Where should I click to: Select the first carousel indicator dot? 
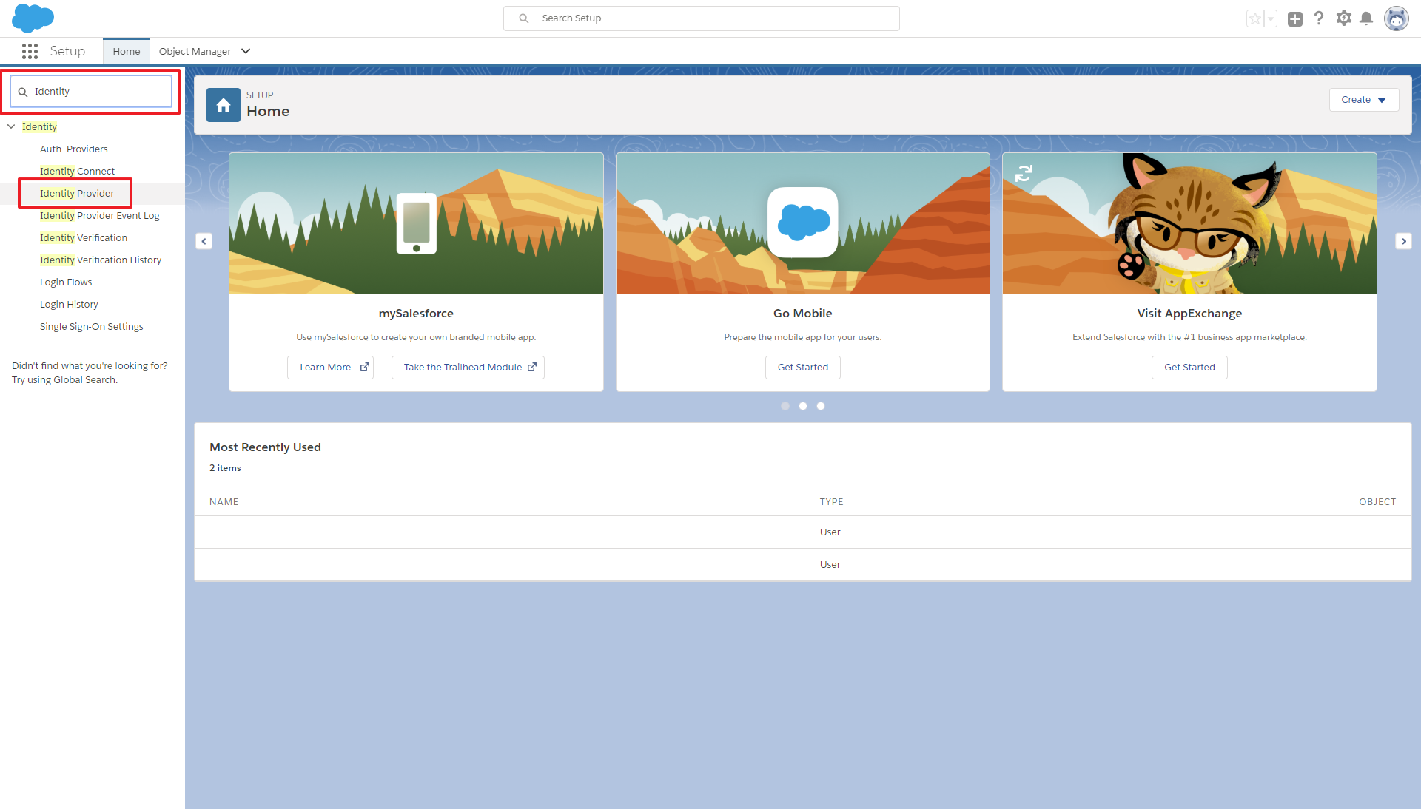(x=785, y=406)
